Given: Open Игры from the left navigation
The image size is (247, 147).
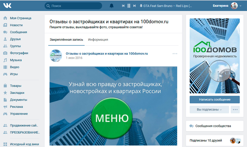Looking at the screenshot, I should pyautogui.click(x=14, y=74).
